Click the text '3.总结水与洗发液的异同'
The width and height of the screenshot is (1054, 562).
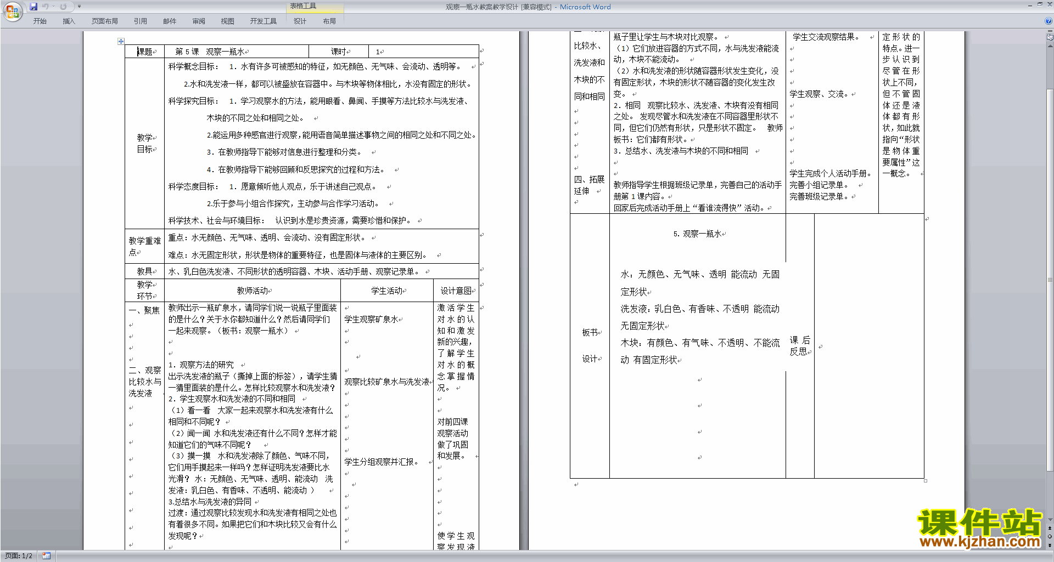tap(210, 501)
